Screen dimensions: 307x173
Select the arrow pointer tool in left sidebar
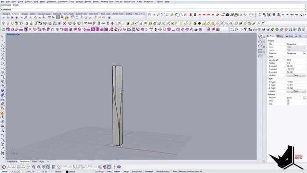(x=2, y=36)
